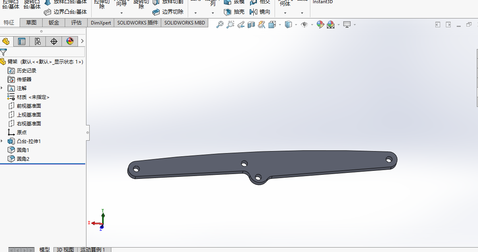Click the view orientation cube icon
Viewport: 478px width, 252px height.
(x=272, y=25)
